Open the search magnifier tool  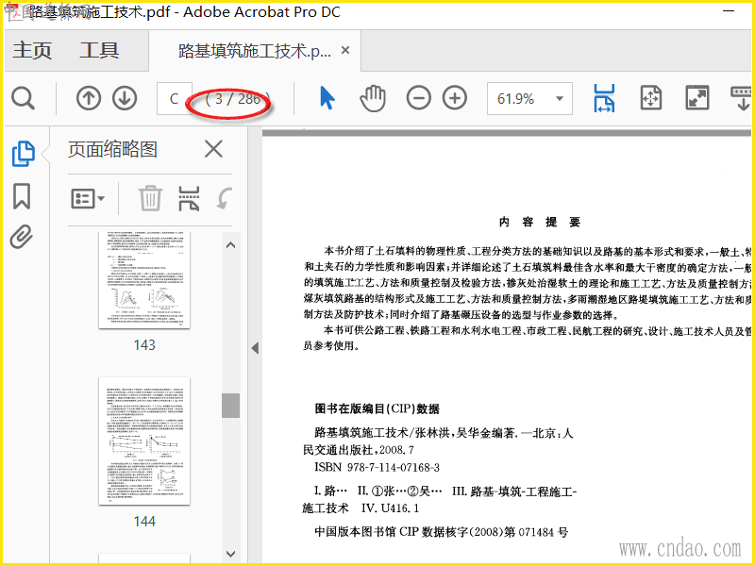tap(23, 99)
